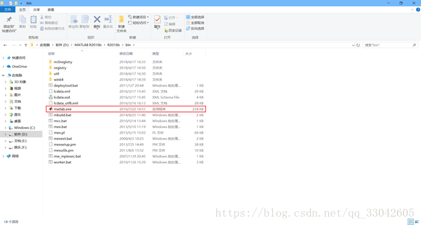Click the Copy to icon
This screenshot has width=421, height=225.
[84, 20]
